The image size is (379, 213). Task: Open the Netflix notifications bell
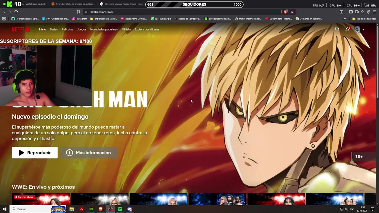click(x=348, y=29)
